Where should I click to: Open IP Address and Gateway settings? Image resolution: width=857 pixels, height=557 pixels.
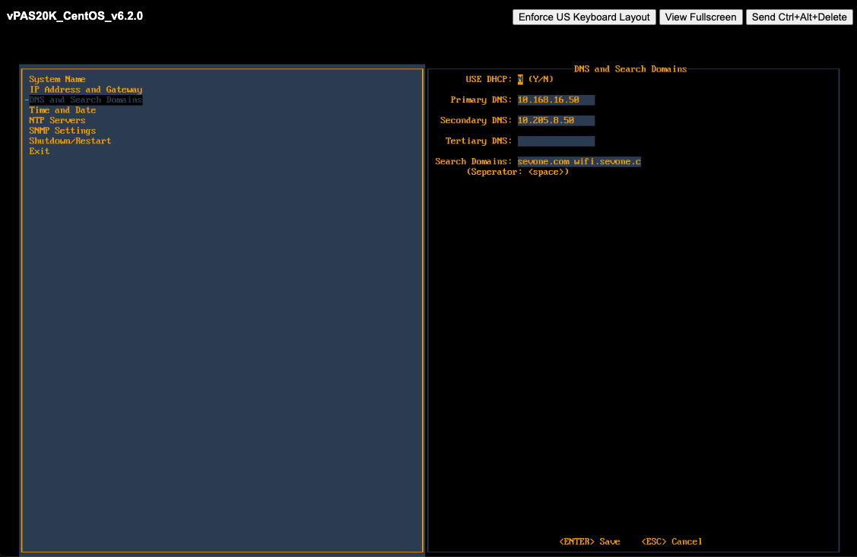click(x=86, y=90)
